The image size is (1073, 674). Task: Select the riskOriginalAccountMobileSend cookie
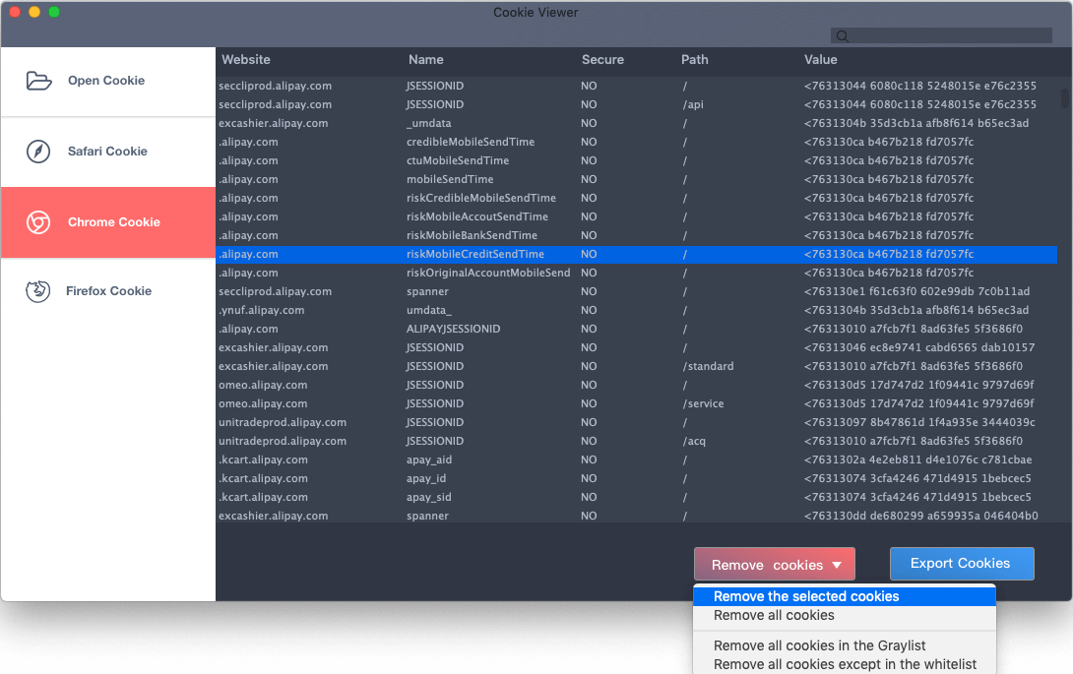click(x=636, y=273)
